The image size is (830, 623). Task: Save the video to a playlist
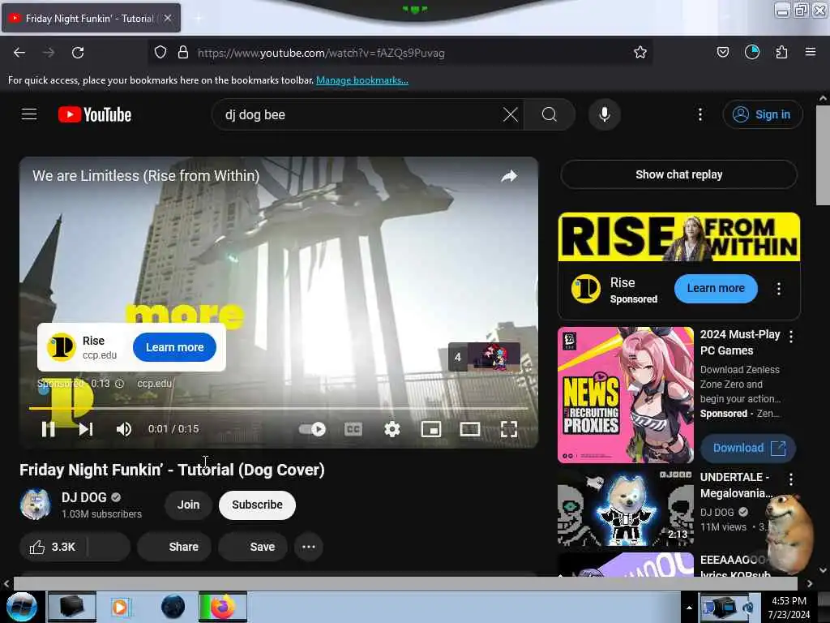click(x=253, y=548)
